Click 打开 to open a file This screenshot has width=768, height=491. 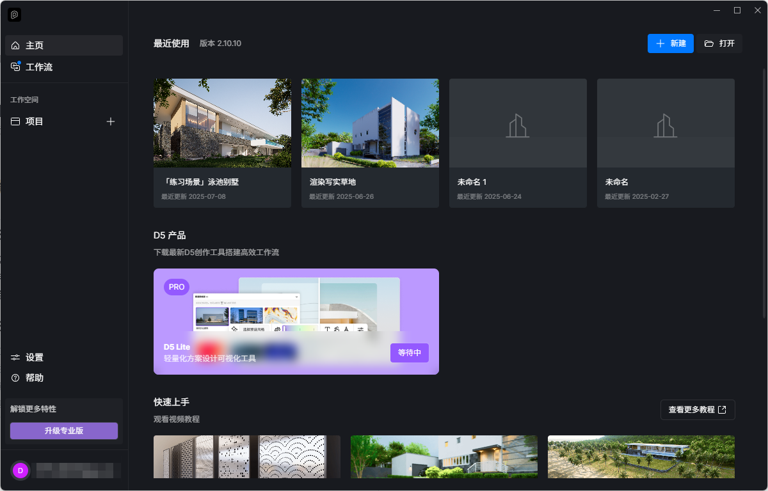tap(719, 43)
